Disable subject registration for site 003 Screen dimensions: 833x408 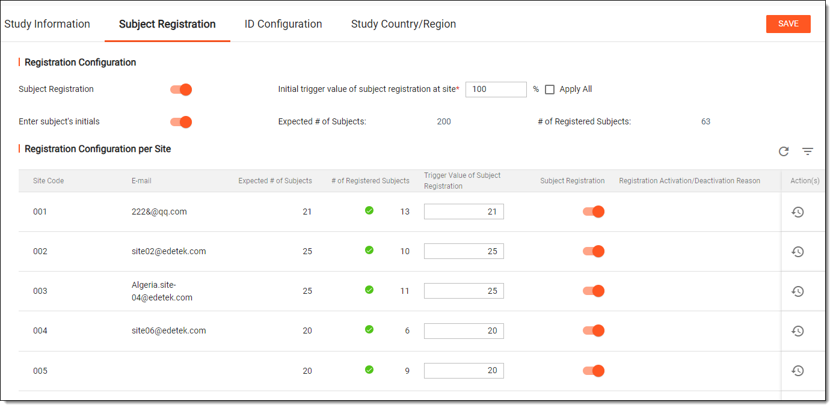[594, 291]
